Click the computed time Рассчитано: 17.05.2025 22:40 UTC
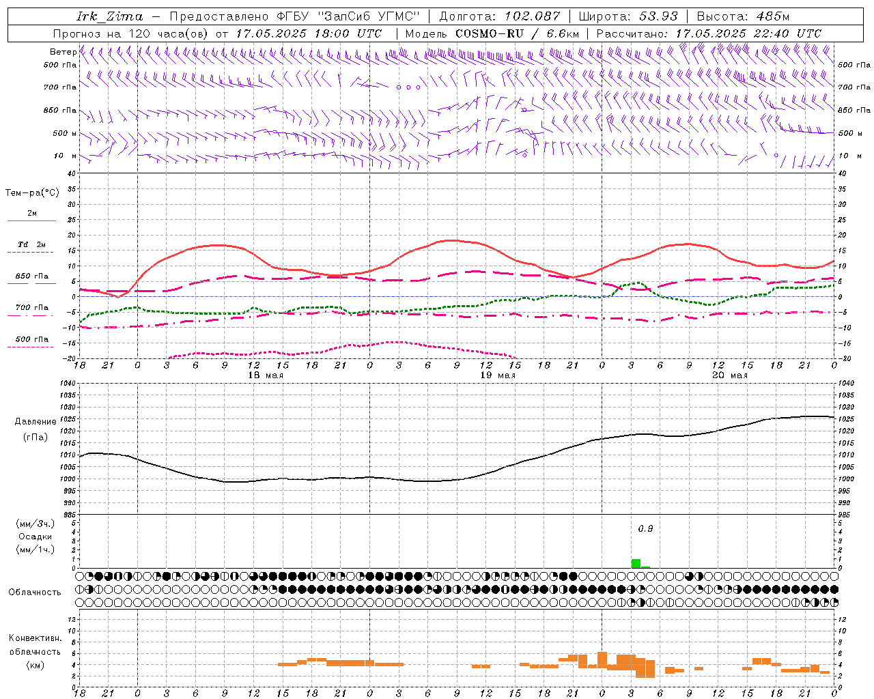This screenshot has width=874, height=699. tap(709, 33)
